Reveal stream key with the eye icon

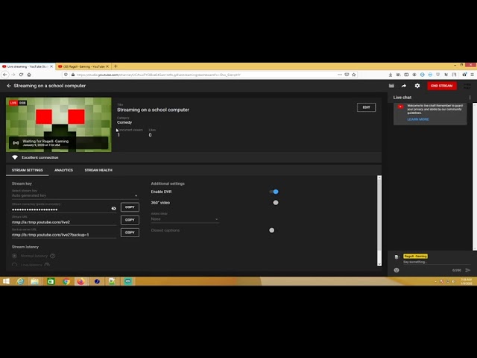tap(113, 209)
